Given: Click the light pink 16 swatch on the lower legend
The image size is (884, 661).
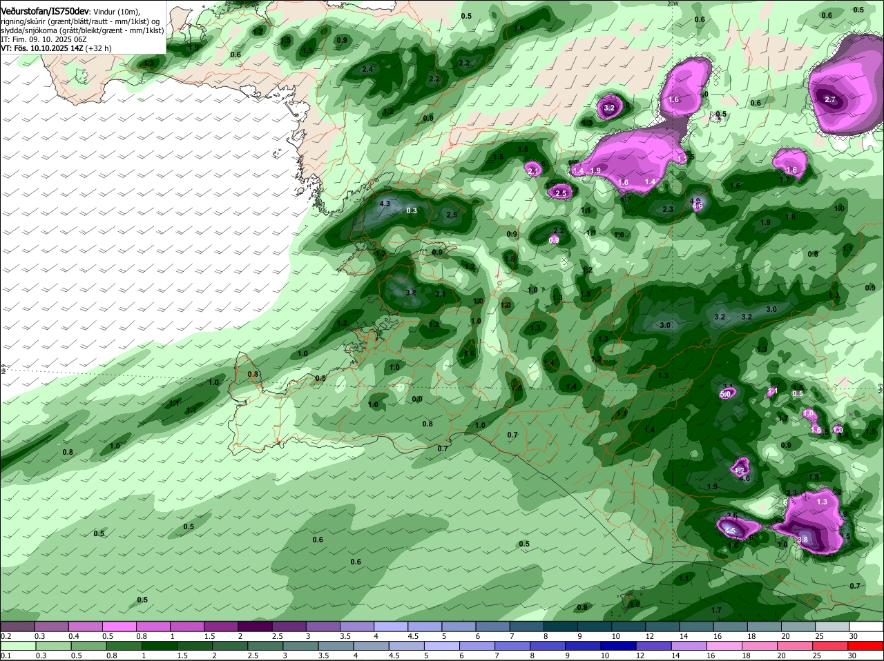Looking at the screenshot, I should pyautogui.click(x=725, y=646).
